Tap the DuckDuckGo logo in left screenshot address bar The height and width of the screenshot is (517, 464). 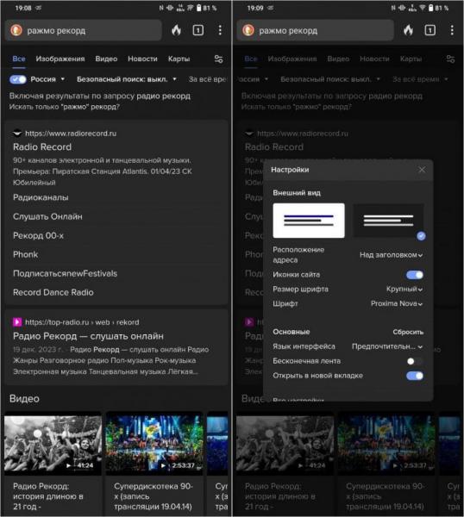pos(16,30)
